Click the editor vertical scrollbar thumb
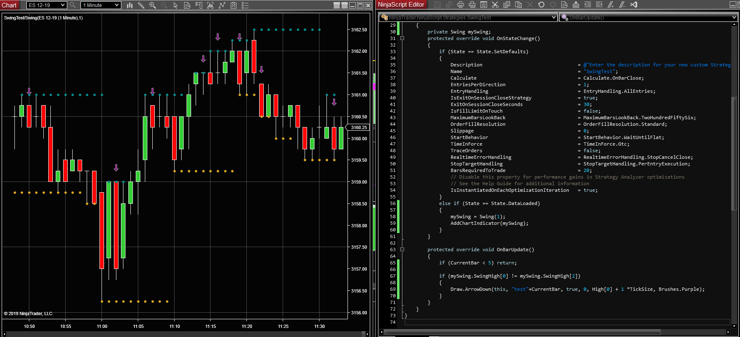 click(734, 154)
